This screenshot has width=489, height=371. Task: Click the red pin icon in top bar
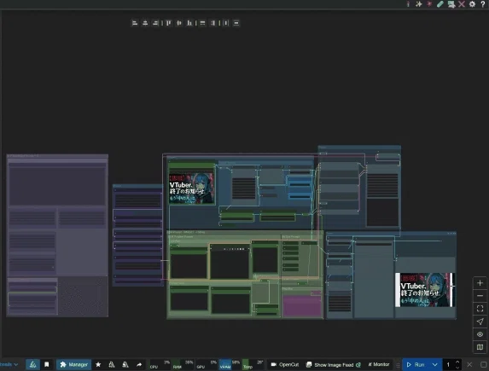(429, 3)
